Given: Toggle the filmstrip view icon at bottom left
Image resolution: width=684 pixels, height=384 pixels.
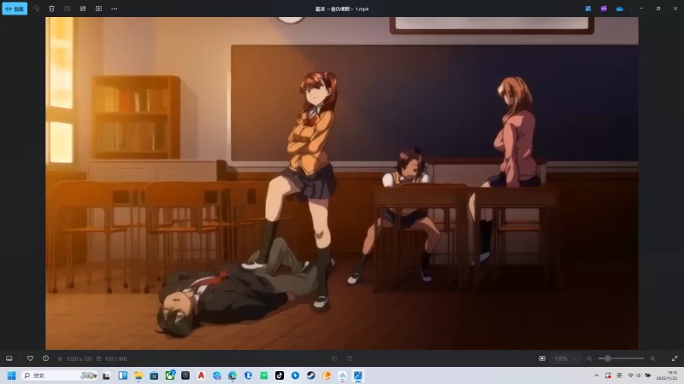Looking at the screenshot, I should tap(9, 358).
